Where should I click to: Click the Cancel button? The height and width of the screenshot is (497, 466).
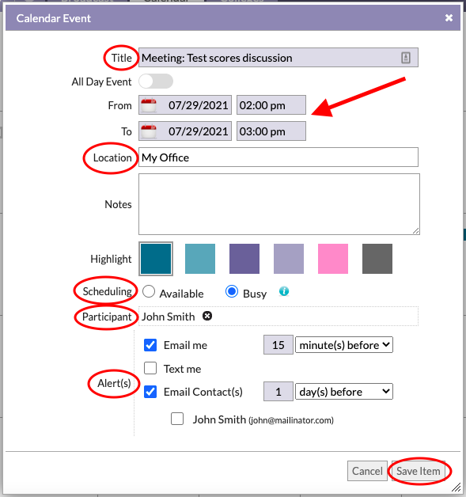click(367, 471)
